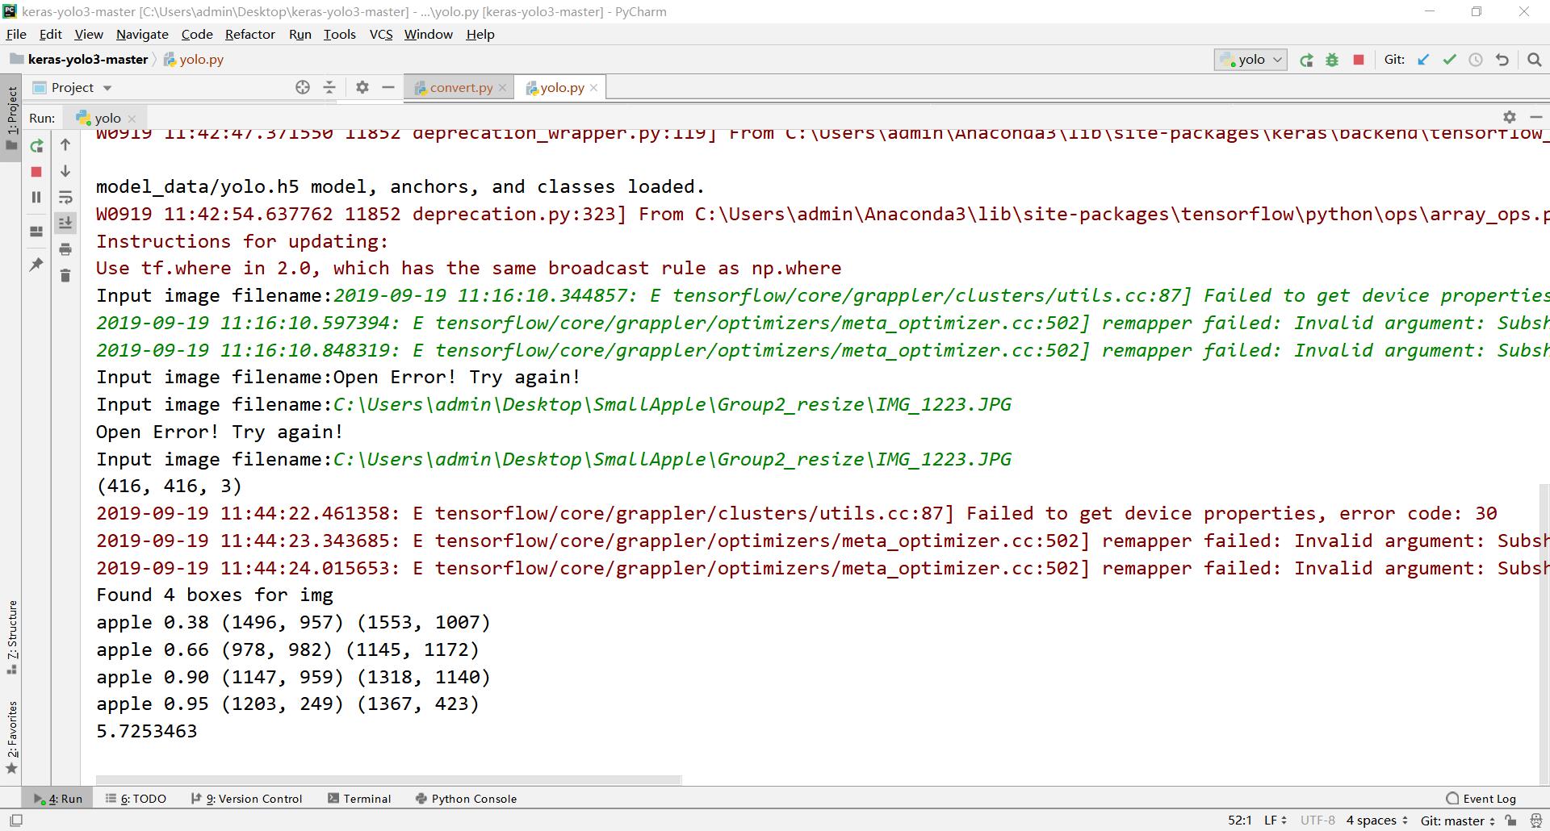Start debugging with the bug icon
Image resolution: width=1550 pixels, height=831 pixels.
pyautogui.click(x=1332, y=59)
